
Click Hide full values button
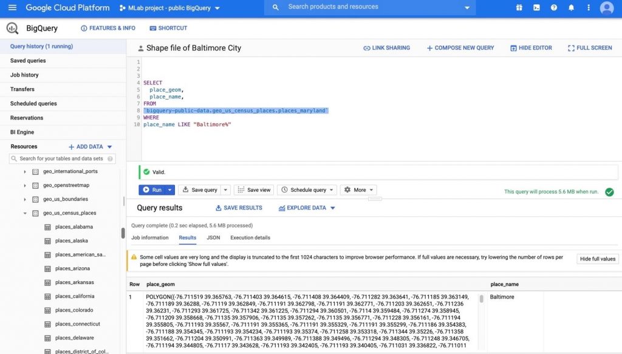point(598,259)
